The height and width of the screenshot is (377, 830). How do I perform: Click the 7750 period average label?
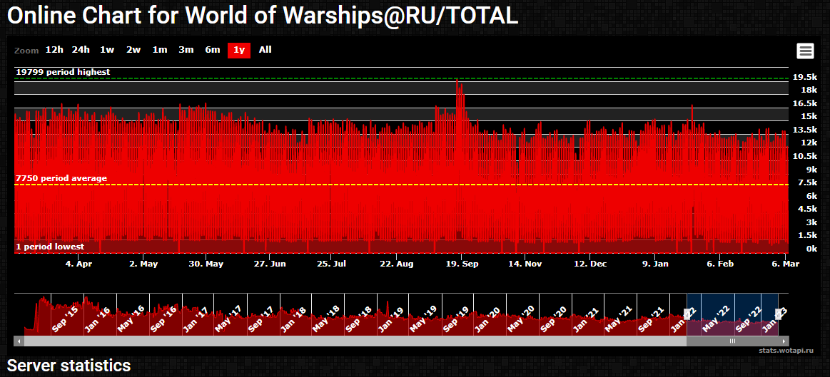pyautogui.click(x=61, y=178)
